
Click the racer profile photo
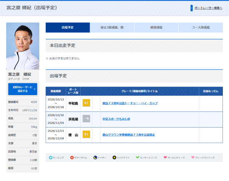point(23,46)
